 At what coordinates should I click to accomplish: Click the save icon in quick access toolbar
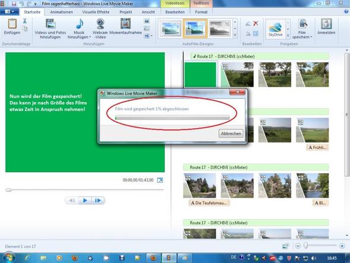pos(14,4)
